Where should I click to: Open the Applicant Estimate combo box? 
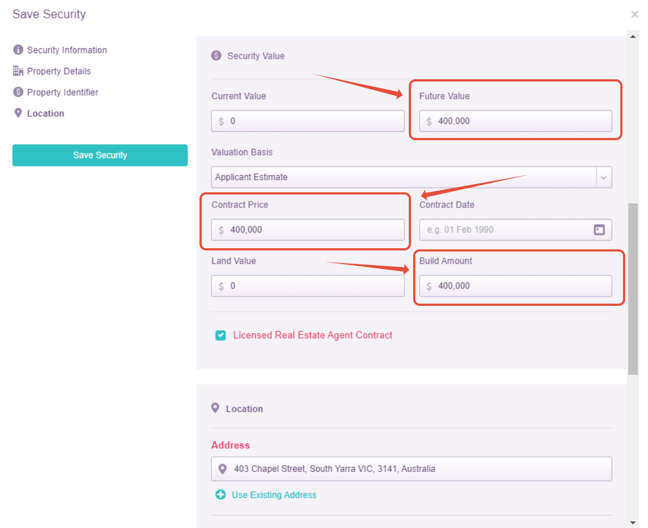coord(403,177)
